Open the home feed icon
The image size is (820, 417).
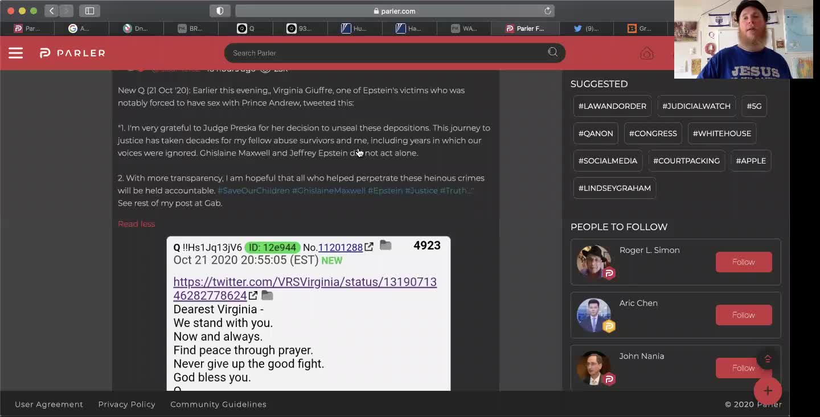pos(646,54)
